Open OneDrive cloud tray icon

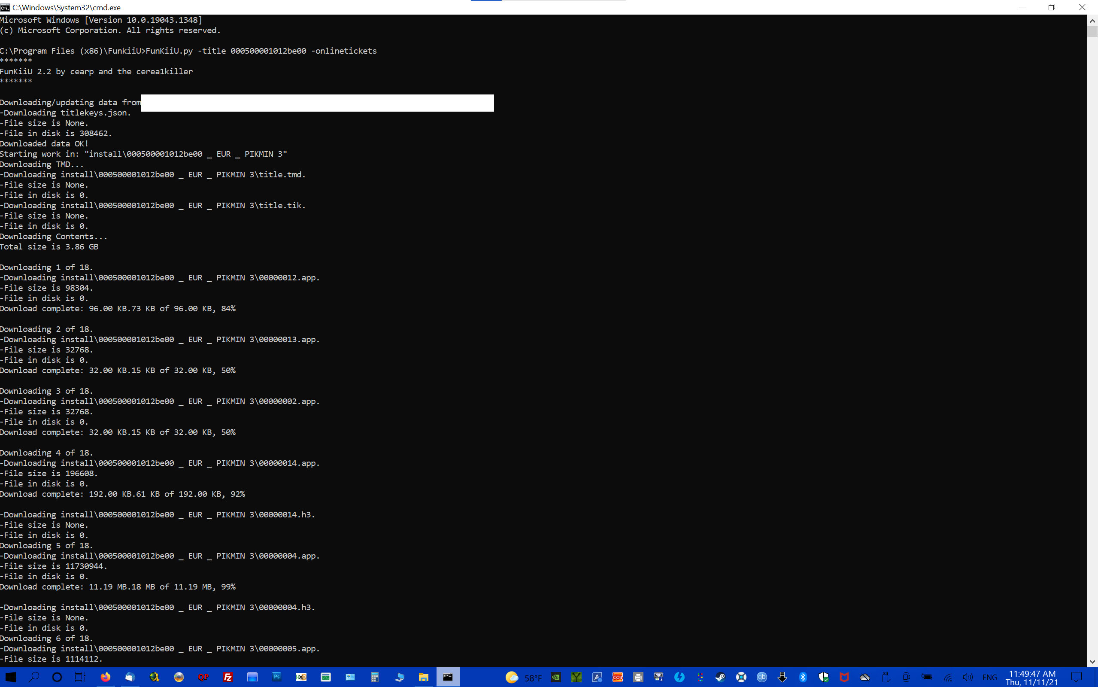tap(864, 678)
